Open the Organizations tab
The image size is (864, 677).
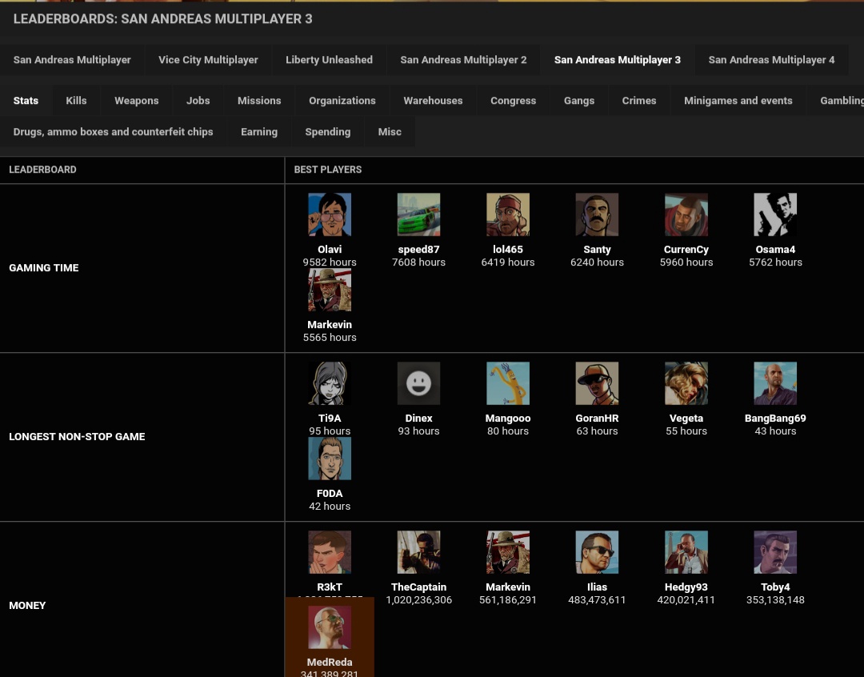click(342, 100)
